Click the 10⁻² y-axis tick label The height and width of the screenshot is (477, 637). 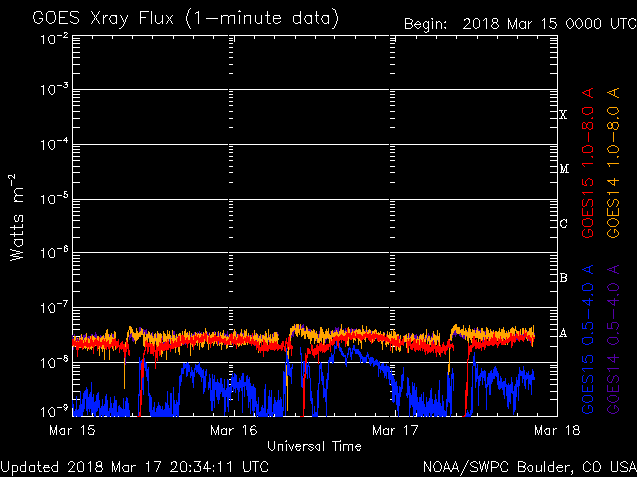pyautogui.click(x=55, y=39)
